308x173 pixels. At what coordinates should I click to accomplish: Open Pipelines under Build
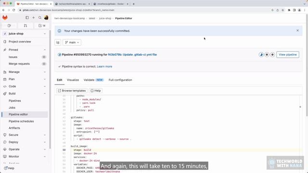point(25,100)
